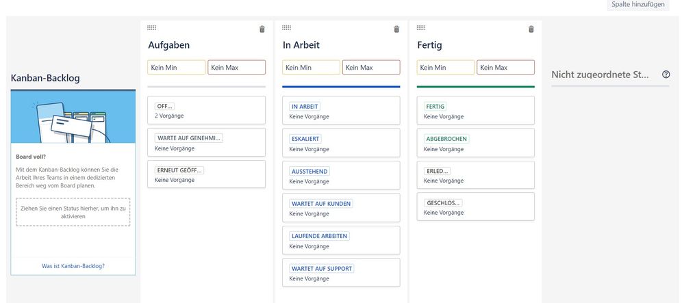
Task: Select the WARTET AUF SUPPORT status
Action: (x=341, y=272)
